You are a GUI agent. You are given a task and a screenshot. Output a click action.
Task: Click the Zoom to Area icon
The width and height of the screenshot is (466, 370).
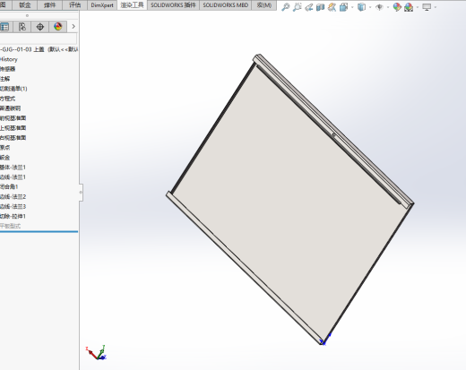point(298,7)
